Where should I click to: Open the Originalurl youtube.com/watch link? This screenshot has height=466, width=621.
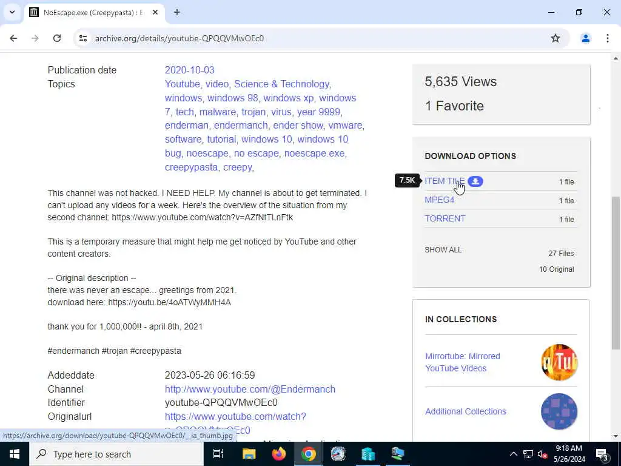click(235, 416)
